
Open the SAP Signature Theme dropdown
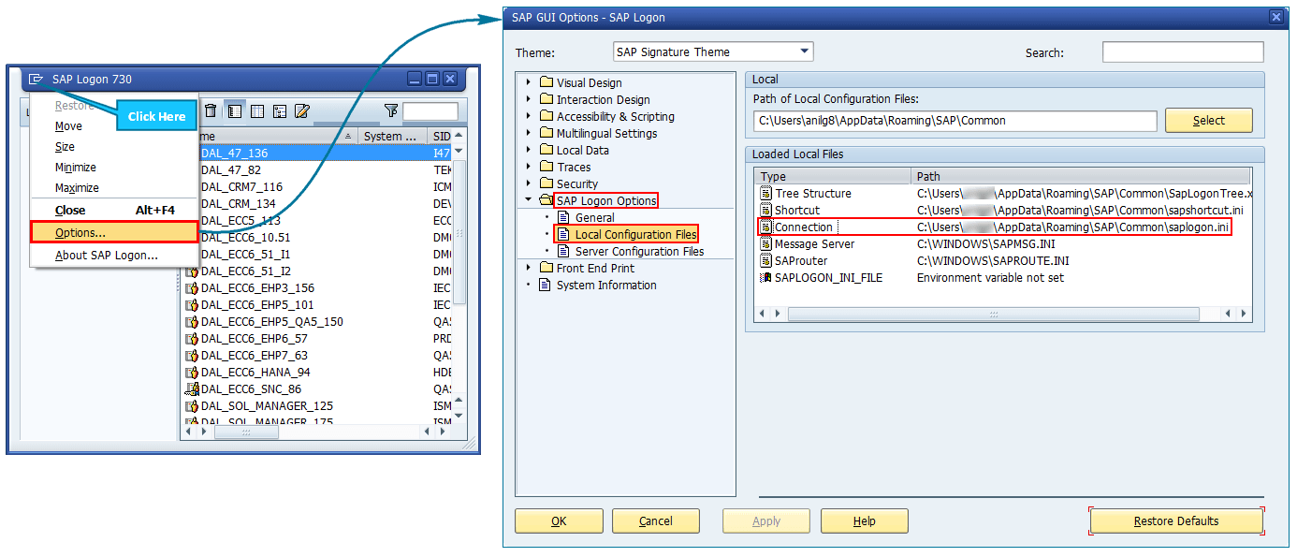point(803,51)
